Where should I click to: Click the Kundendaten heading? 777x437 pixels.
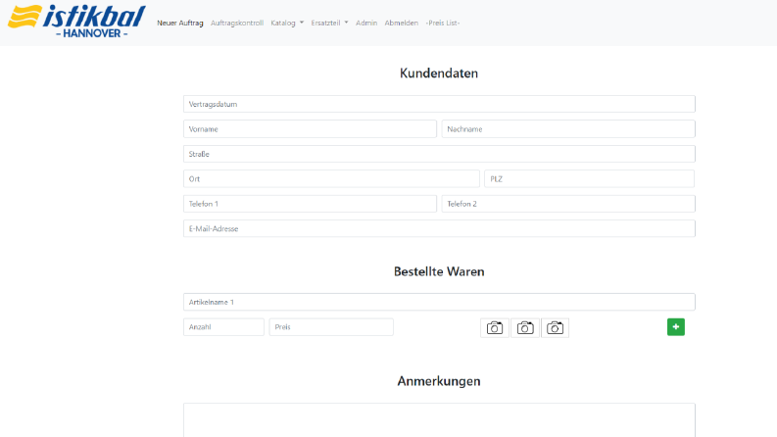point(439,73)
